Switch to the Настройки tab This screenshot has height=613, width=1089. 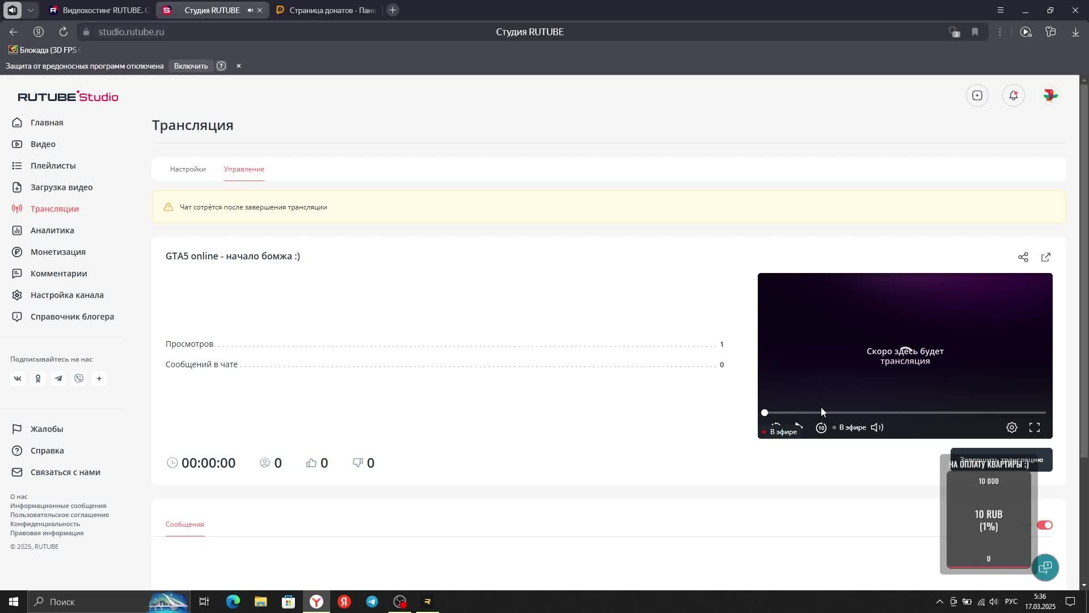click(188, 169)
